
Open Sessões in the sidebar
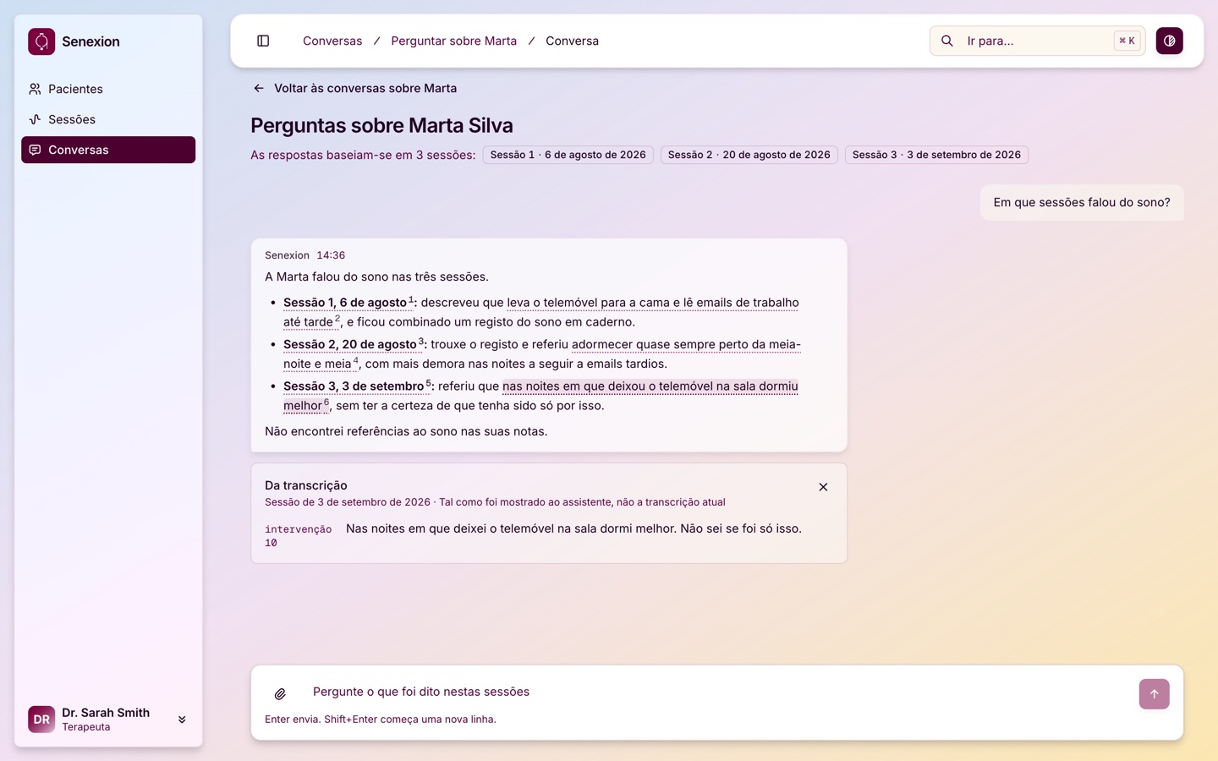pos(108,119)
